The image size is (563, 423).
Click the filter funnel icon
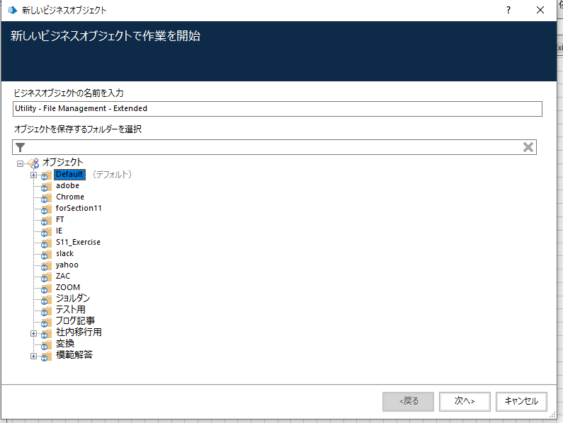(x=21, y=147)
